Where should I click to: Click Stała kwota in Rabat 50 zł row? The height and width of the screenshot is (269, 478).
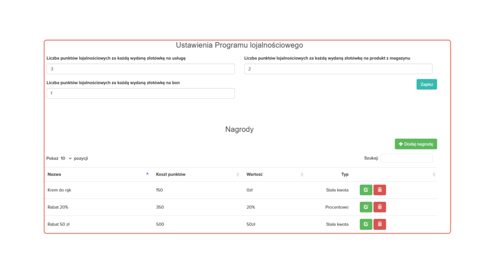coord(337,224)
